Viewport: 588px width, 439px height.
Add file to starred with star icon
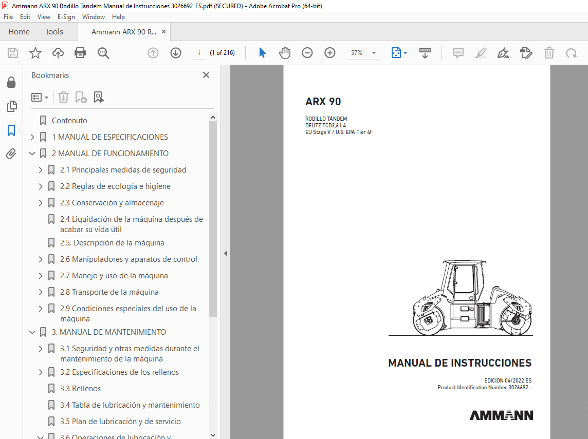tap(35, 53)
